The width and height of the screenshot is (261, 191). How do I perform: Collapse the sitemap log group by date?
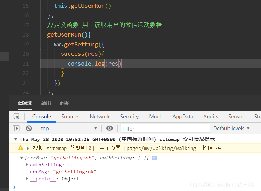click(15, 139)
